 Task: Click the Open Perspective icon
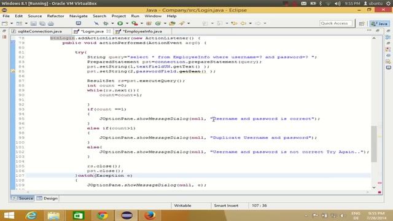pos(362,23)
